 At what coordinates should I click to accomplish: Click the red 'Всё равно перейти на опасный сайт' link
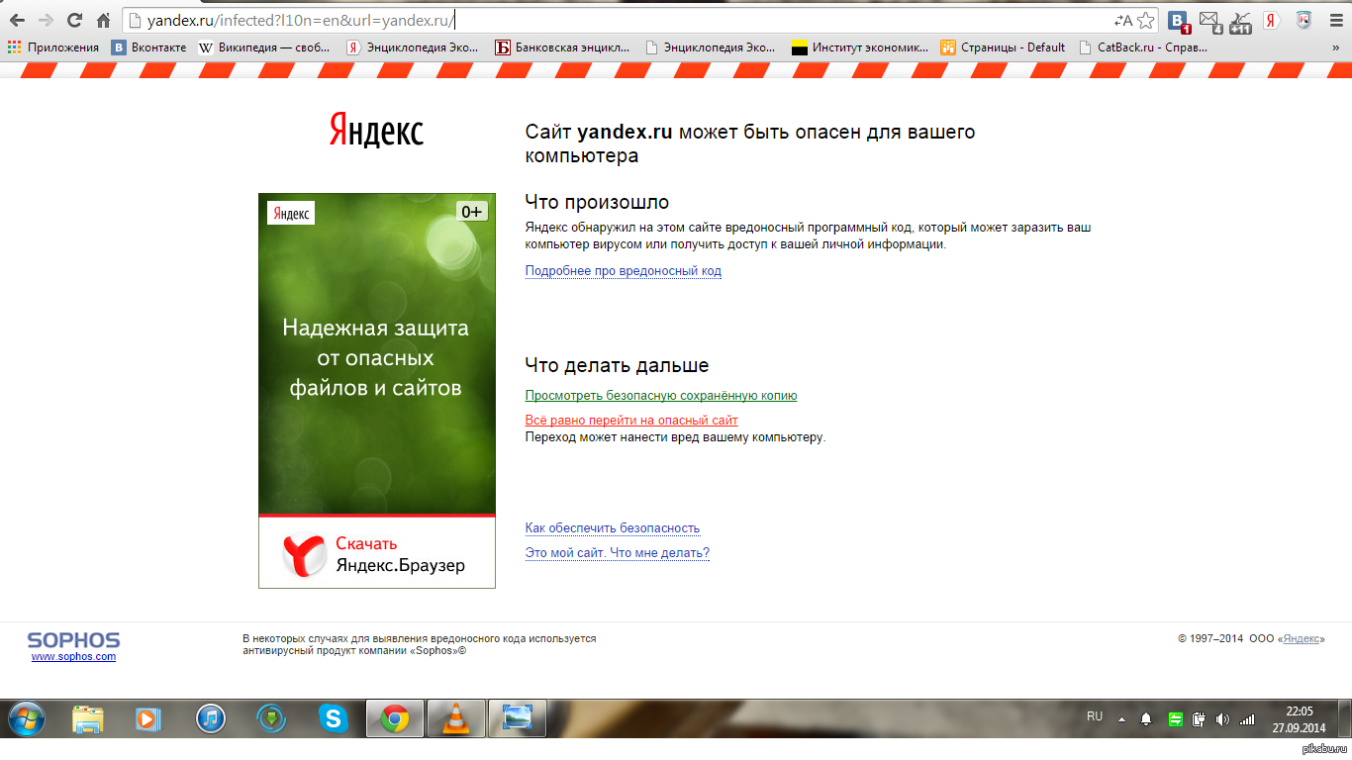[x=630, y=421]
